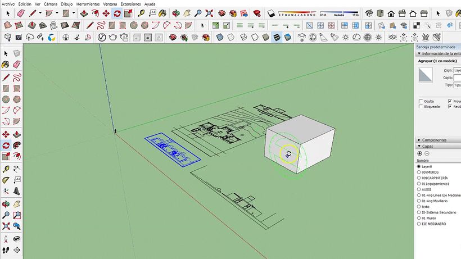Set 011equipamiento1 as active layer
The height and width of the screenshot is (259, 461).
pos(419,184)
